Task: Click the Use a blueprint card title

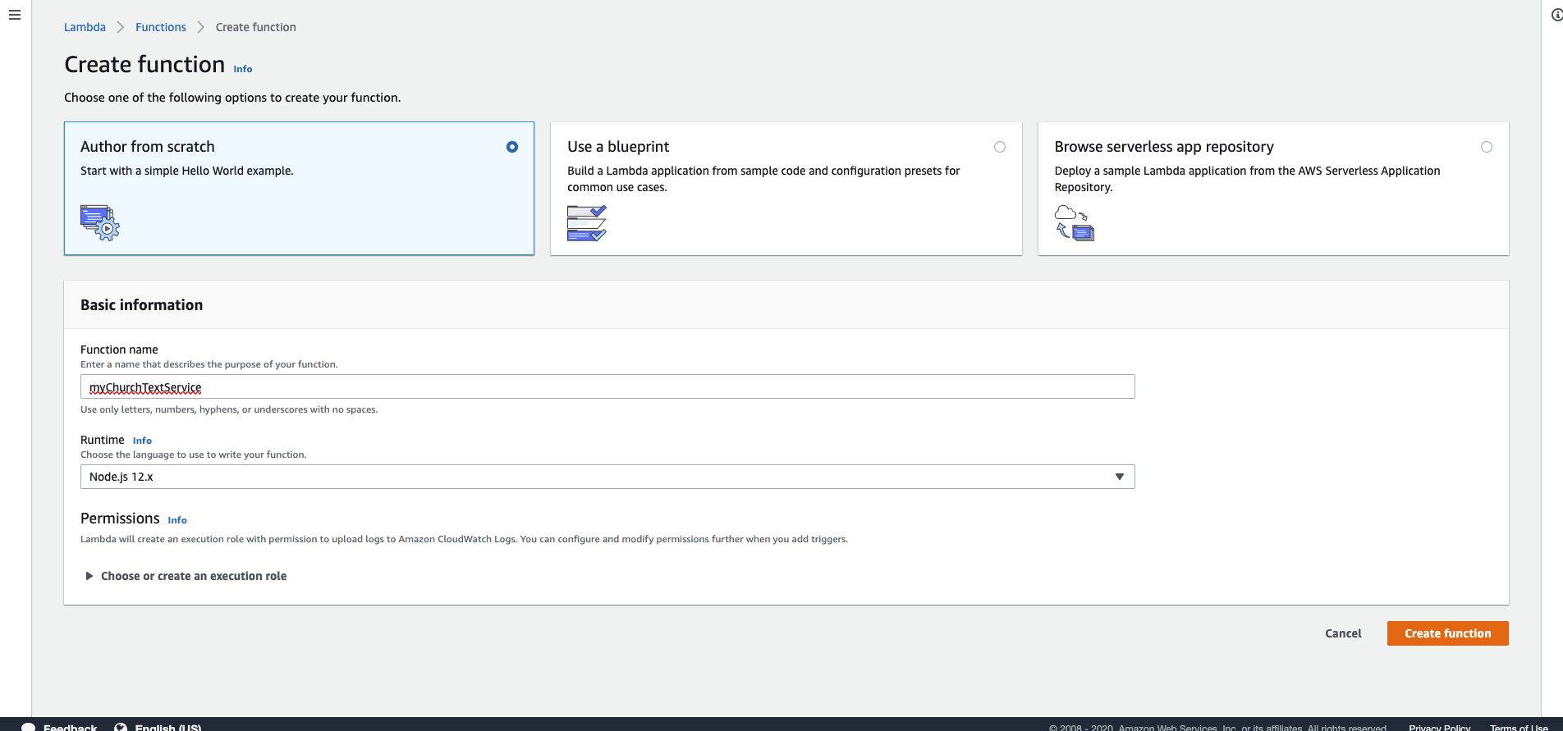Action: pyautogui.click(x=618, y=147)
